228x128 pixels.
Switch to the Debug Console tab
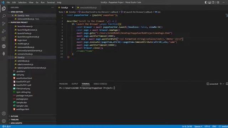point(100,84)
